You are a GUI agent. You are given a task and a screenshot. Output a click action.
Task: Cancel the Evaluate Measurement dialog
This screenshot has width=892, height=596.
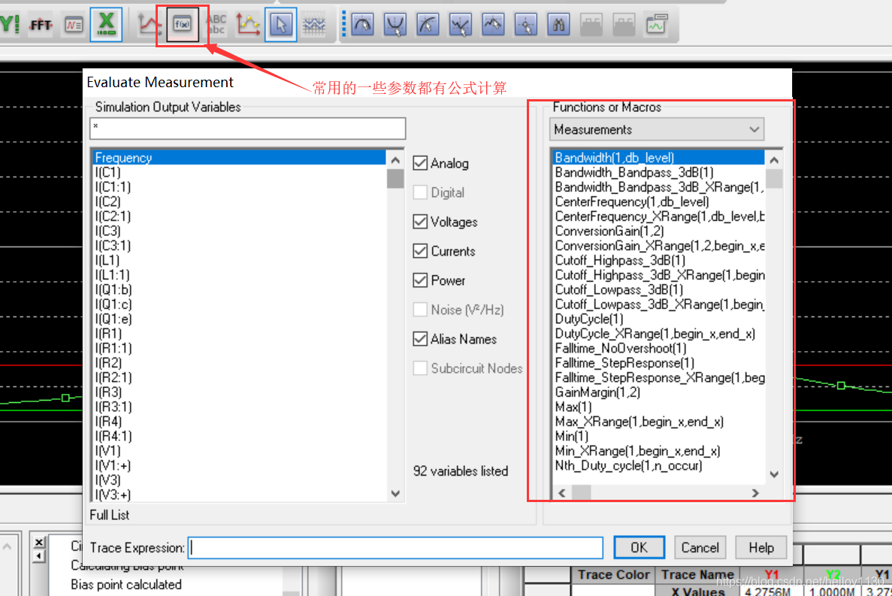pos(700,548)
